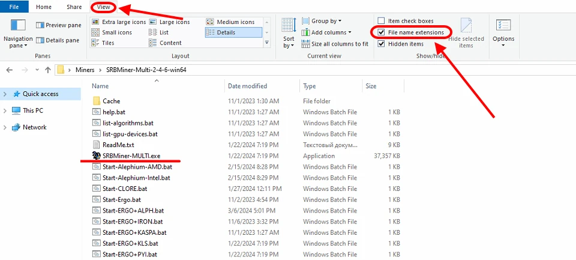Switch to the Share ribbon tab

74,7
